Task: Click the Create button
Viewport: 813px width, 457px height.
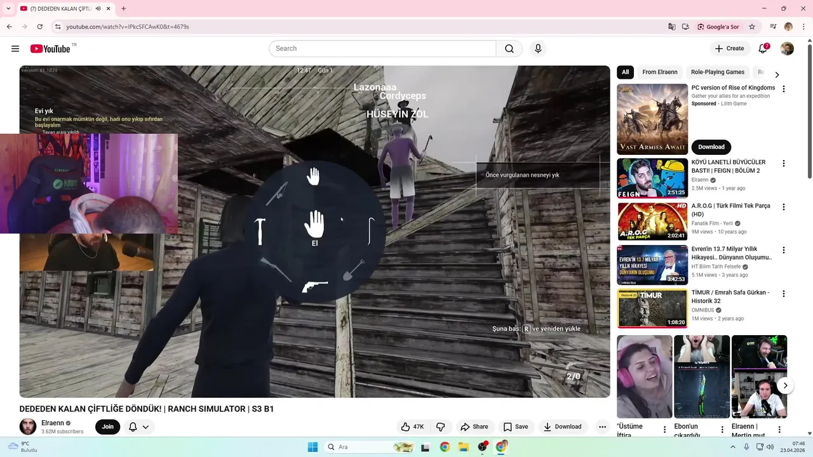Action: pos(729,49)
